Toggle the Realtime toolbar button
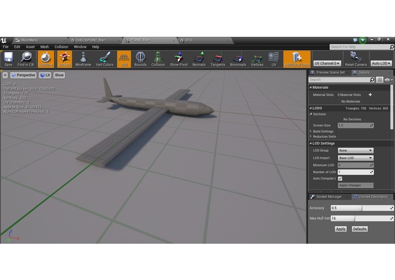Screen dimensions: 395x280 click(x=45, y=59)
